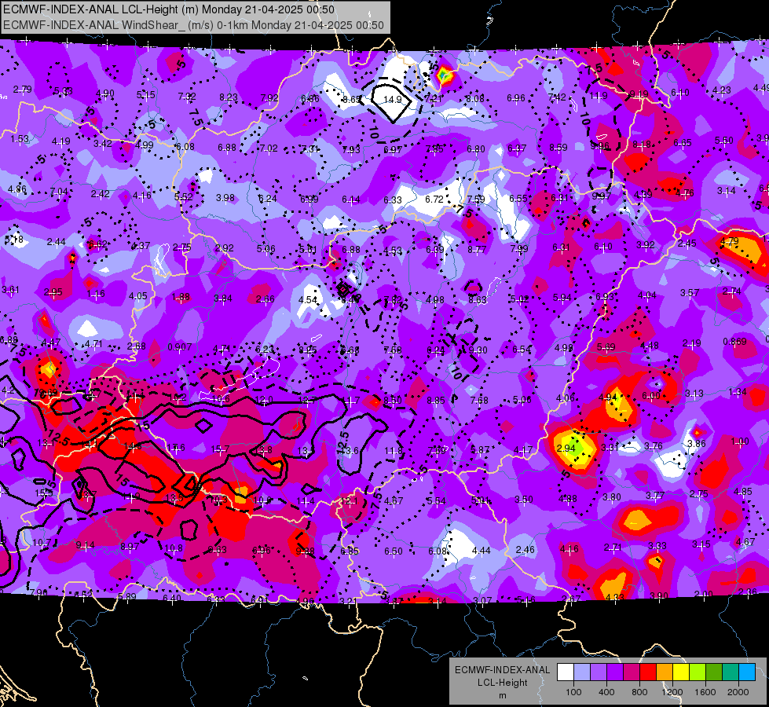
Task: Click the 2.46 grid point value
Action: click(525, 550)
